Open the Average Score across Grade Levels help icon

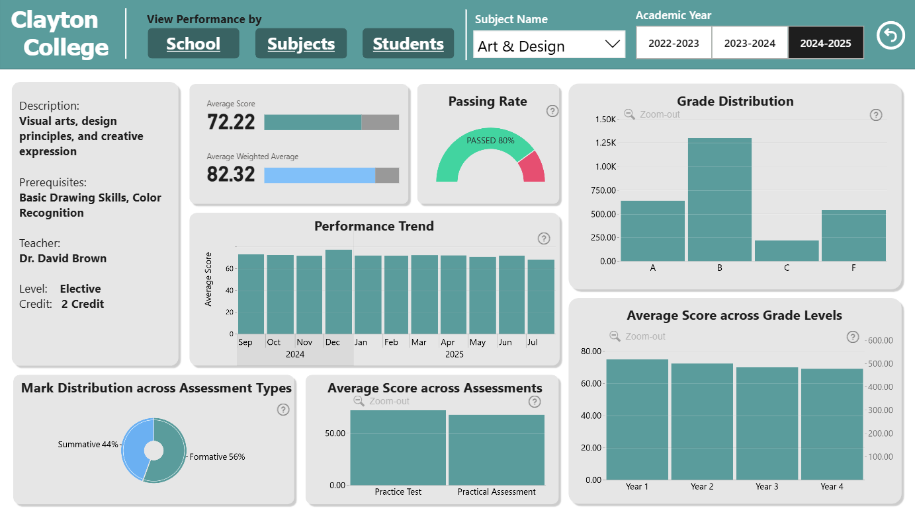coord(853,337)
